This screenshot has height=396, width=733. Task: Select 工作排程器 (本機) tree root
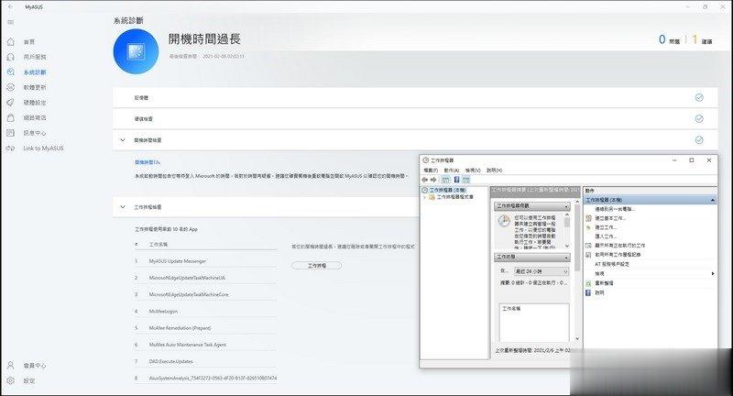[447, 191]
